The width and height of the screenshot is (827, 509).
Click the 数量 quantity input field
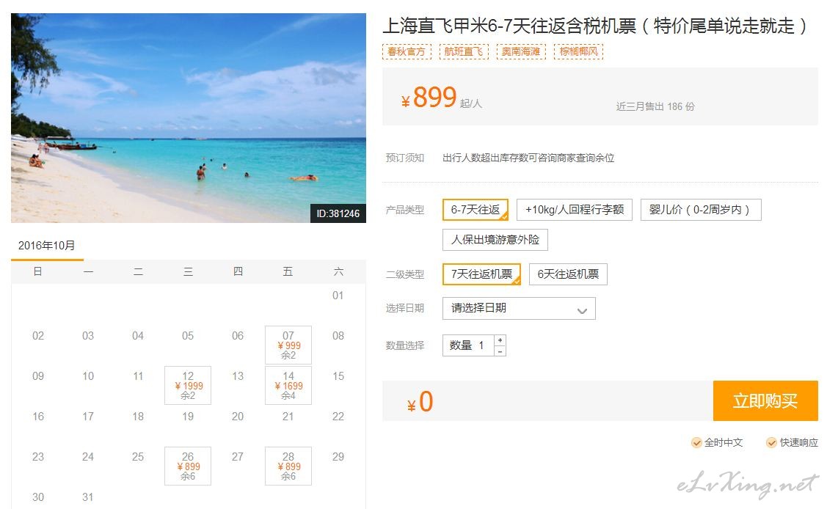pyautogui.click(x=468, y=345)
